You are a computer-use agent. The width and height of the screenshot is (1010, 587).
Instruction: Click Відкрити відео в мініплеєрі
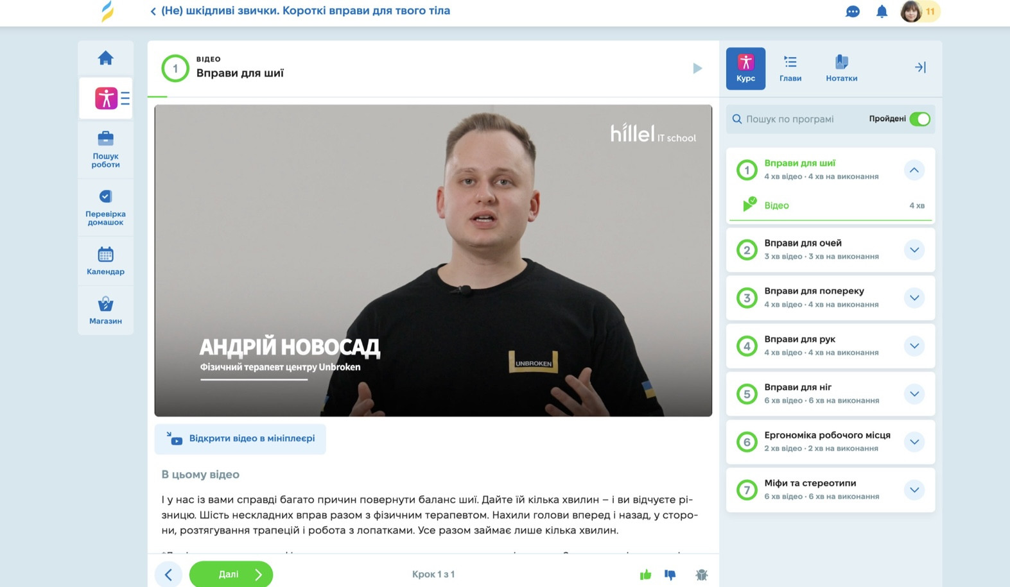[240, 439]
